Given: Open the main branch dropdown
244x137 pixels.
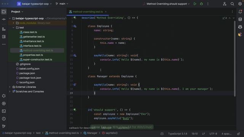Looking at the screenshot, I should (62, 4).
